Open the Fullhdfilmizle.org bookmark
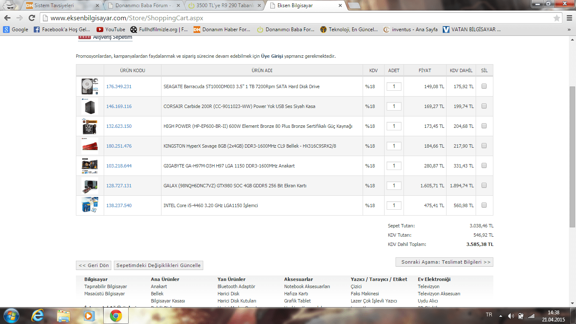The height and width of the screenshot is (324, 576). coord(159,30)
